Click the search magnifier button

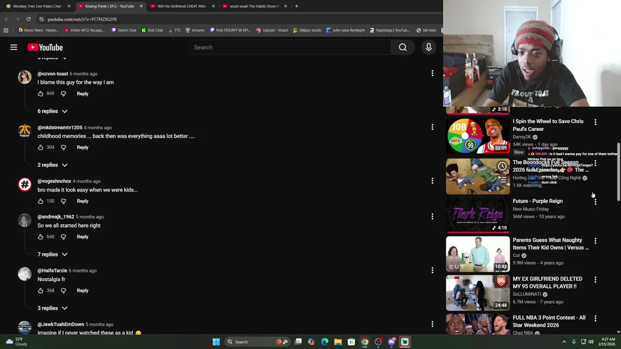(403, 47)
